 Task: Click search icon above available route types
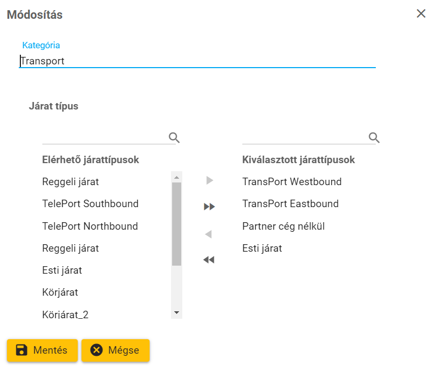click(174, 137)
